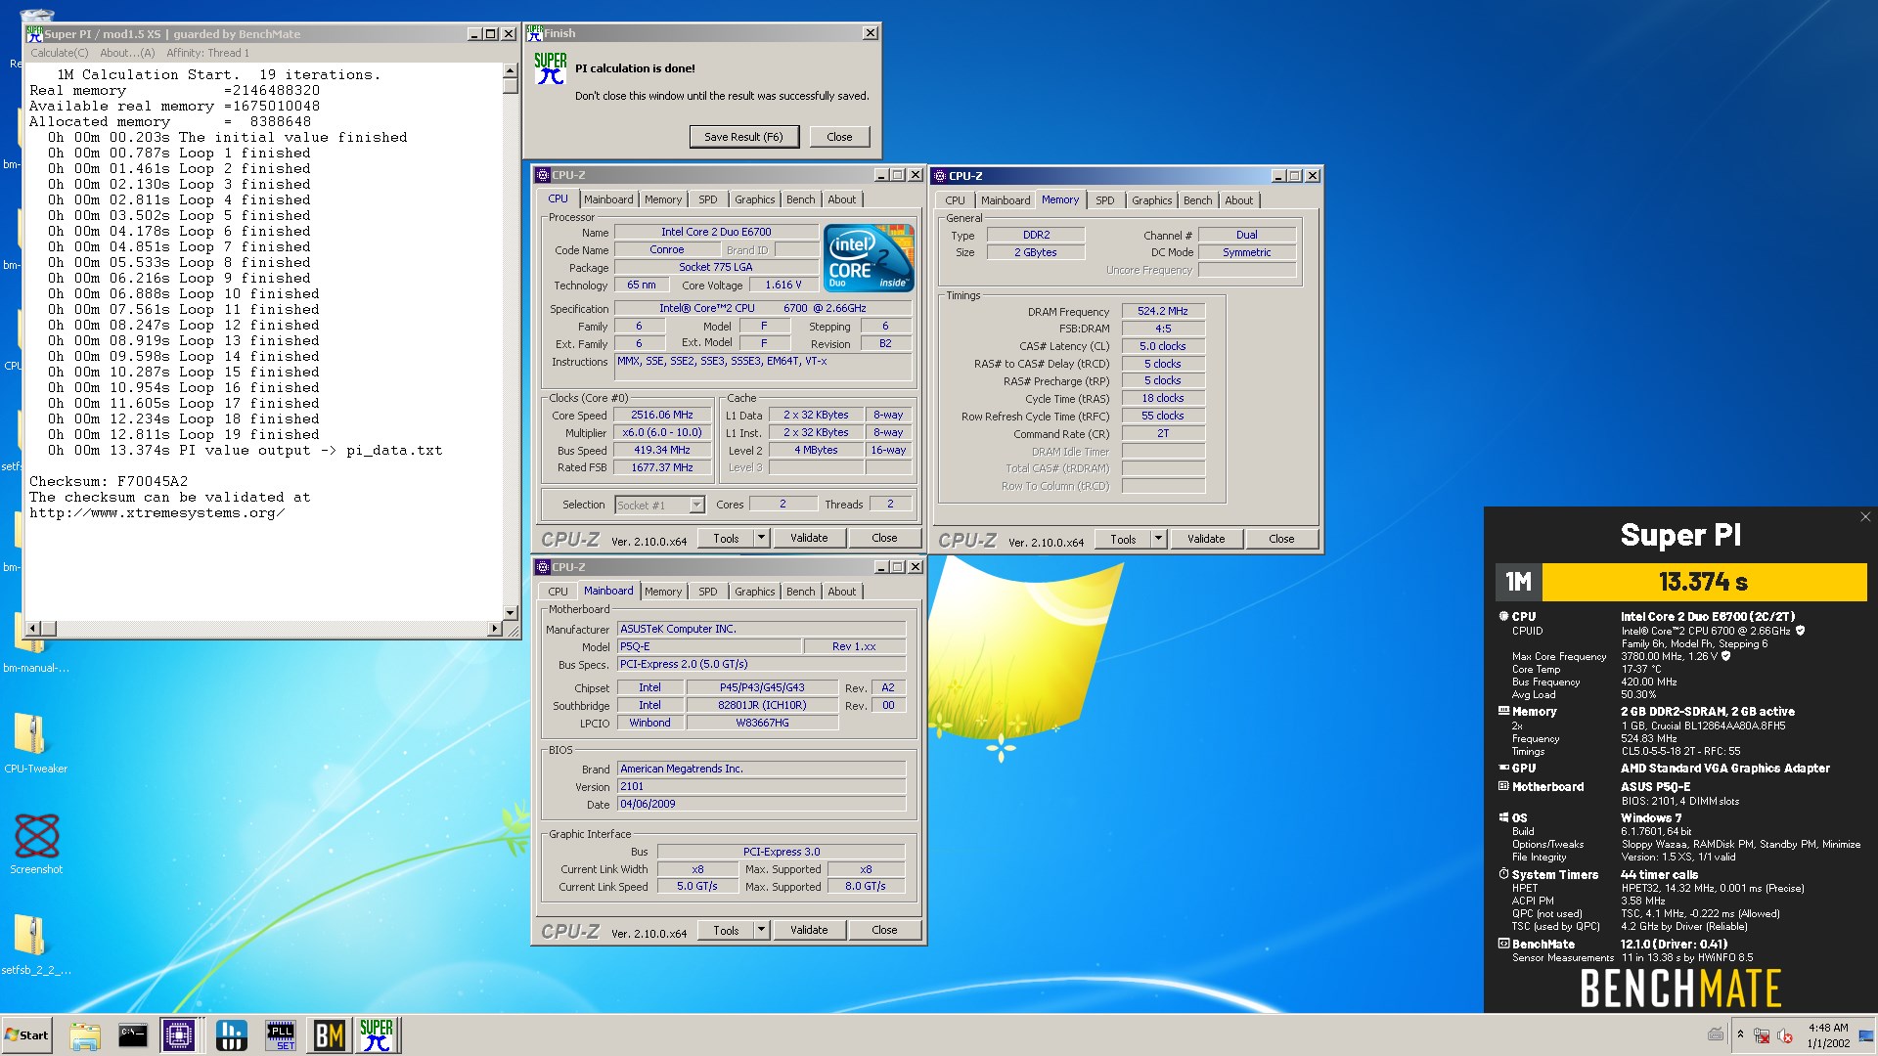Click Validate in CPU-Z Memory window
This screenshot has height=1056, width=1878.
coord(1206,539)
